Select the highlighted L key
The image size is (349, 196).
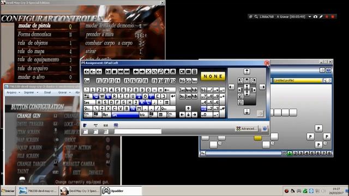(x=148, y=102)
